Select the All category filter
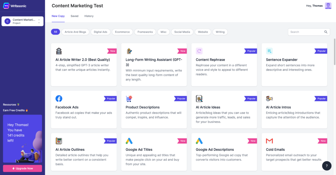Viewport: 336px width, 175px height. point(55,32)
